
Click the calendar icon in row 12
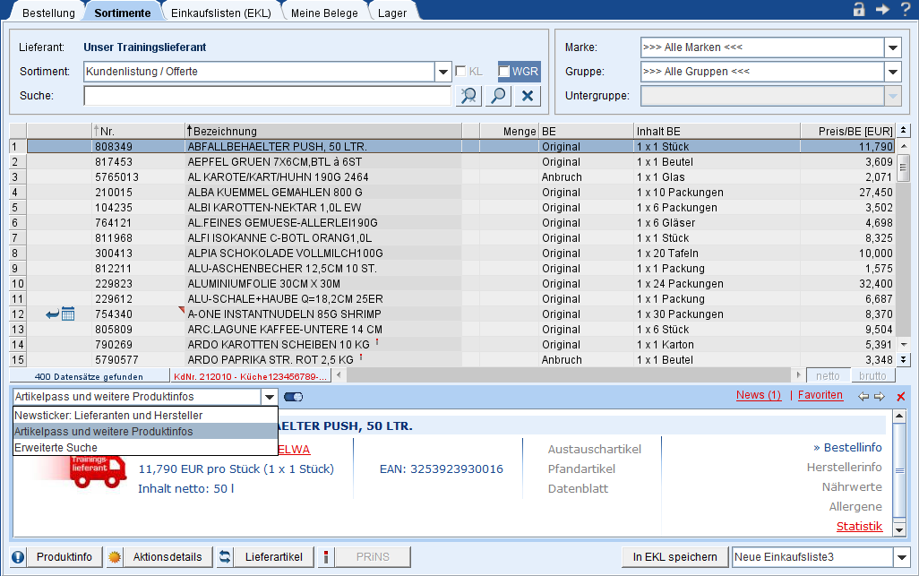click(68, 314)
